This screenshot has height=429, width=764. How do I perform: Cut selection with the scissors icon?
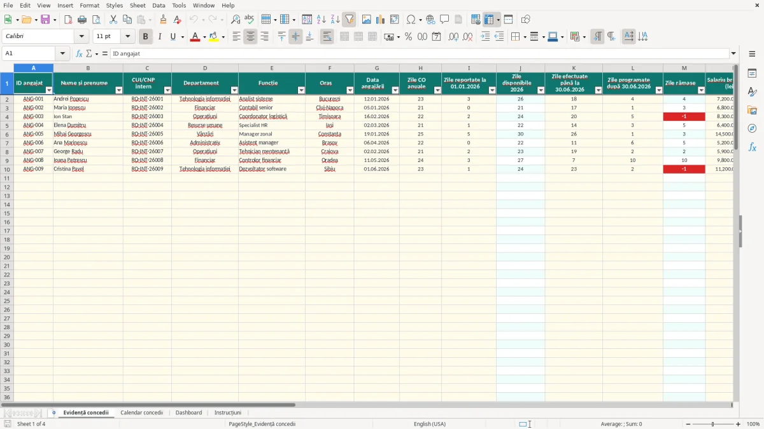coord(113,20)
